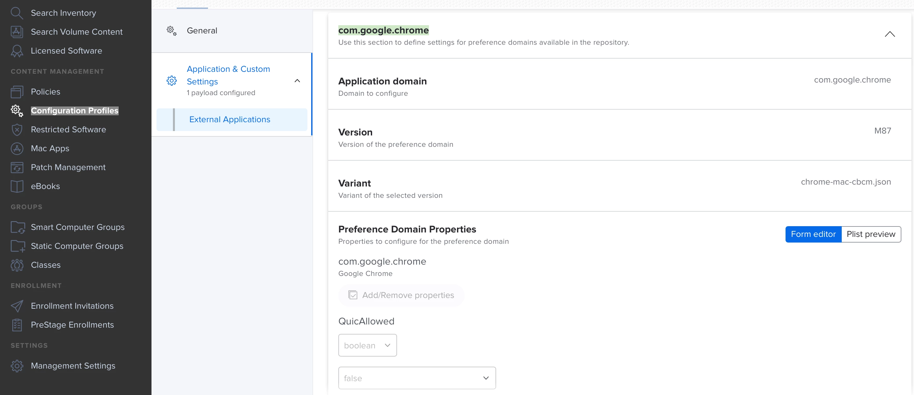
Task: Click the QuicAllowed property label
Action: 366,321
